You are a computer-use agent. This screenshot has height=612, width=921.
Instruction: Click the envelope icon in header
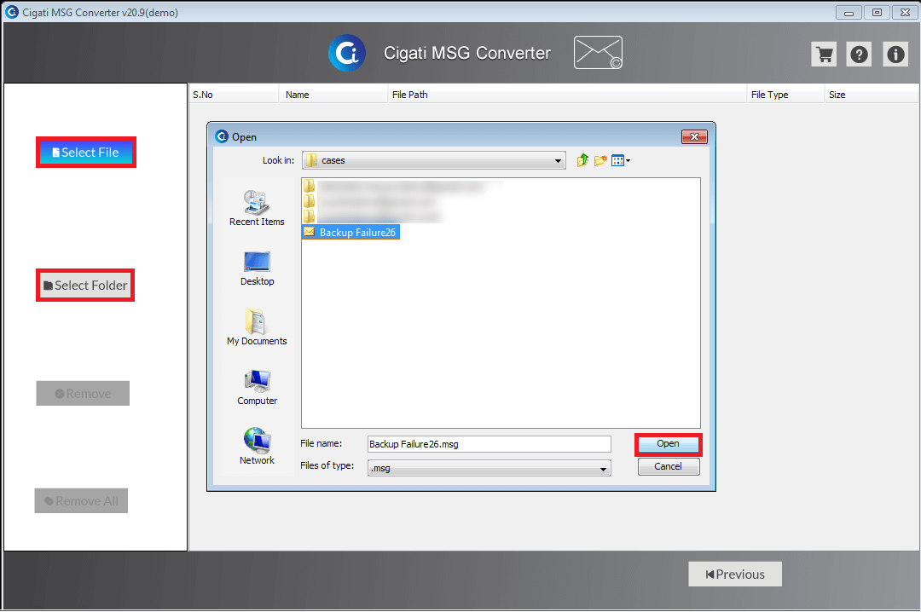click(598, 52)
